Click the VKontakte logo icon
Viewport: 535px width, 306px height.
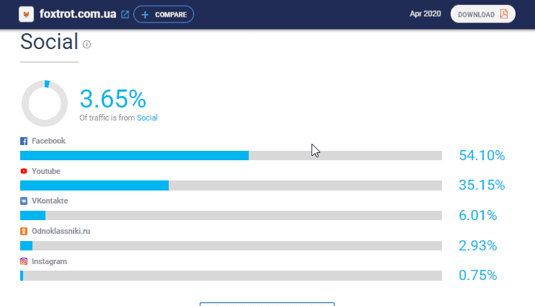click(24, 201)
